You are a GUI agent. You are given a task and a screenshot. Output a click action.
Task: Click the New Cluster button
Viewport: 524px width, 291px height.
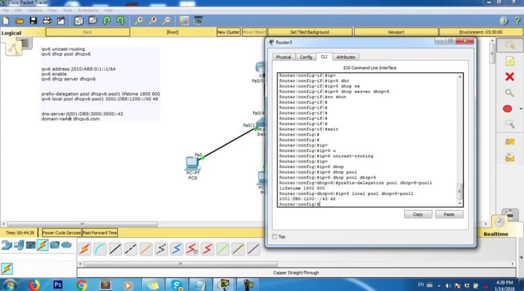tap(228, 32)
